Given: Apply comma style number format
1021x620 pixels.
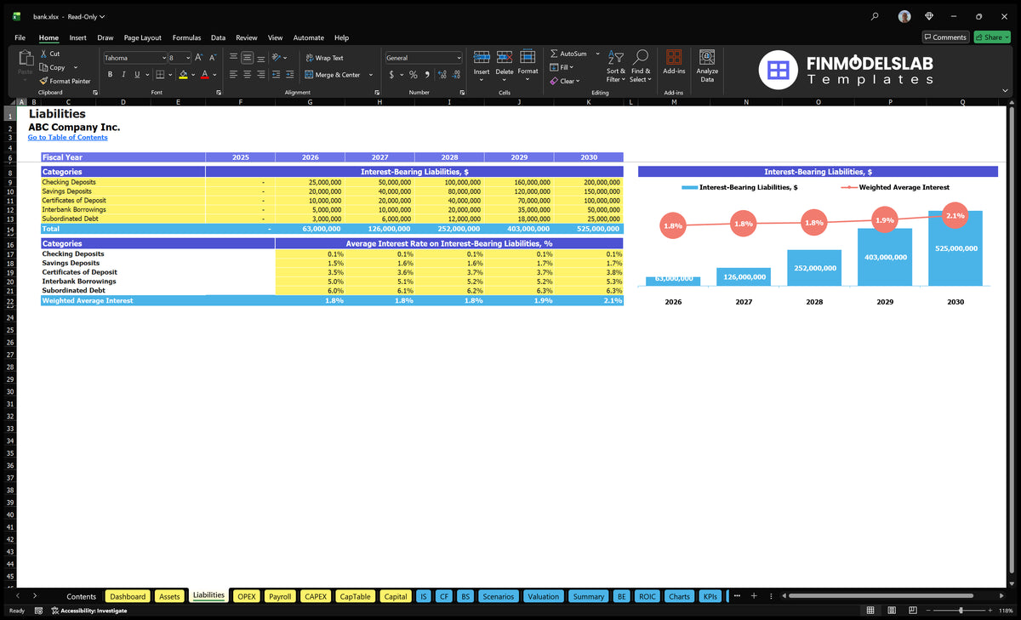Looking at the screenshot, I should coord(427,75).
